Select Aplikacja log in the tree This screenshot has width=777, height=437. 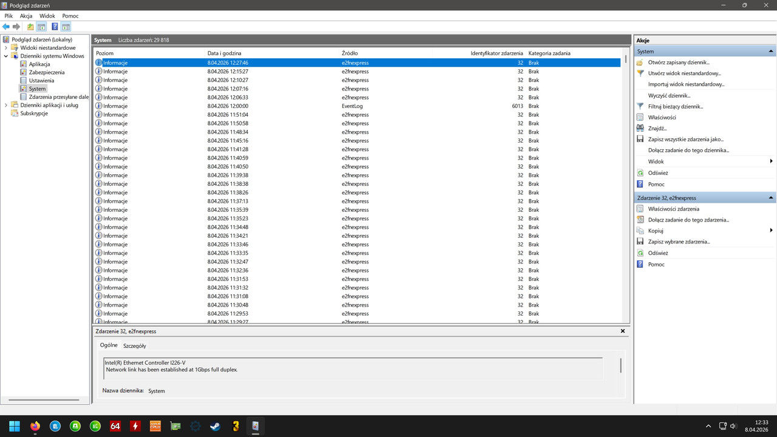pos(39,64)
